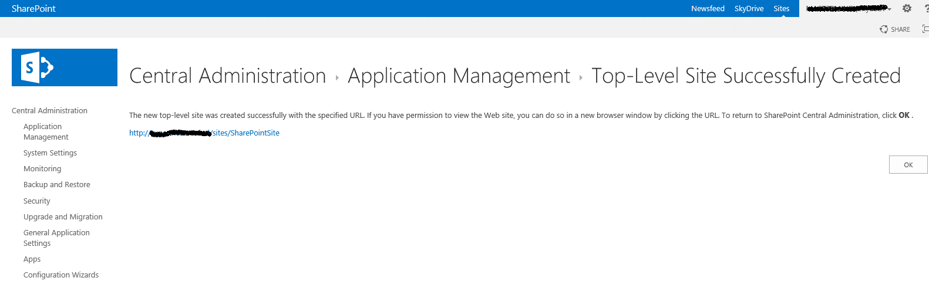Image resolution: width=929 pixels, height=291 pixels.
Task: Select Central Administration in the left navigation
Action: (49, 110)
